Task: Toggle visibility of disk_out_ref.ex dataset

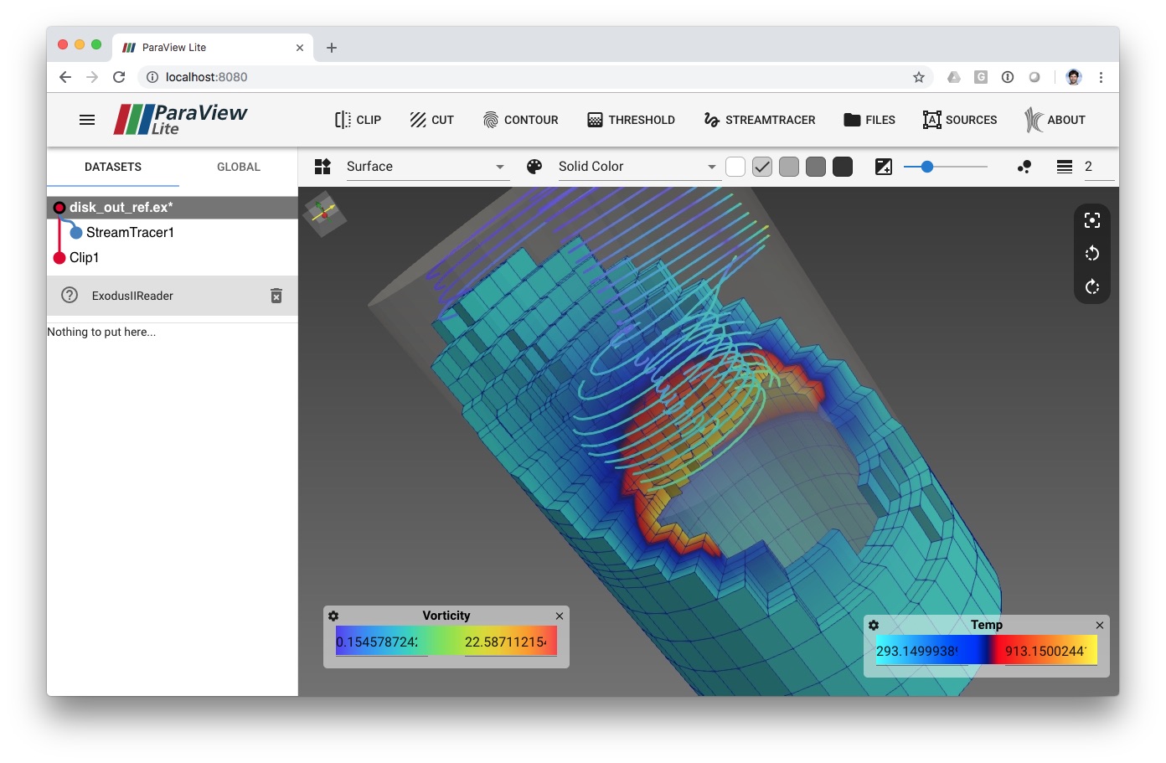Action: [x=59, y=208]
